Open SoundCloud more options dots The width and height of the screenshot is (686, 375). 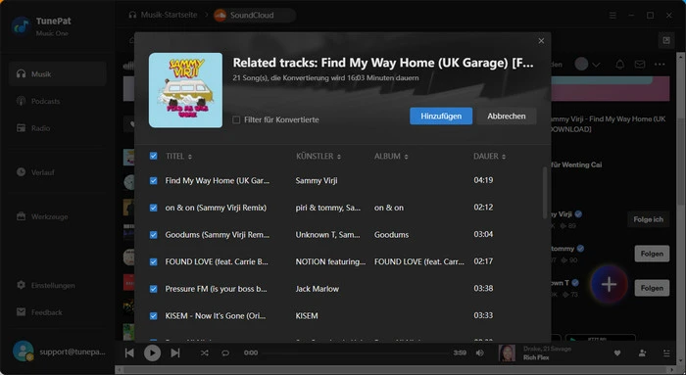(660, 65)
